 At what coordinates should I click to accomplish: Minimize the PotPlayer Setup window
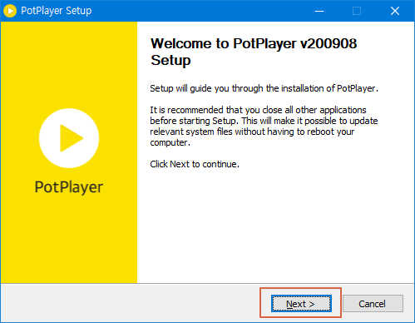pos(319,11)
